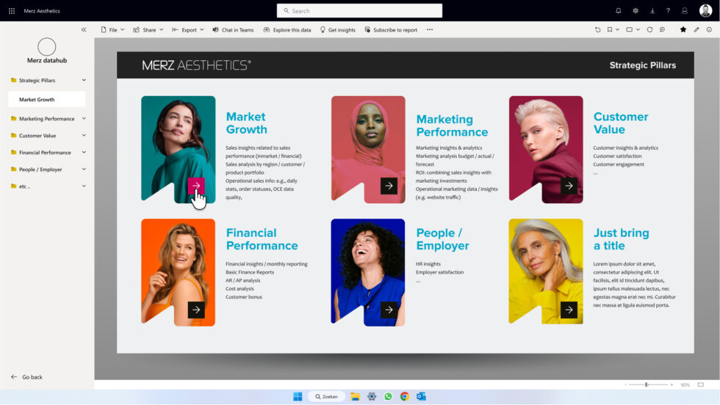Image resolution: width=720 pixels, height=405 pixels.
Task: Click the Search input field
Action: point(359,11)
